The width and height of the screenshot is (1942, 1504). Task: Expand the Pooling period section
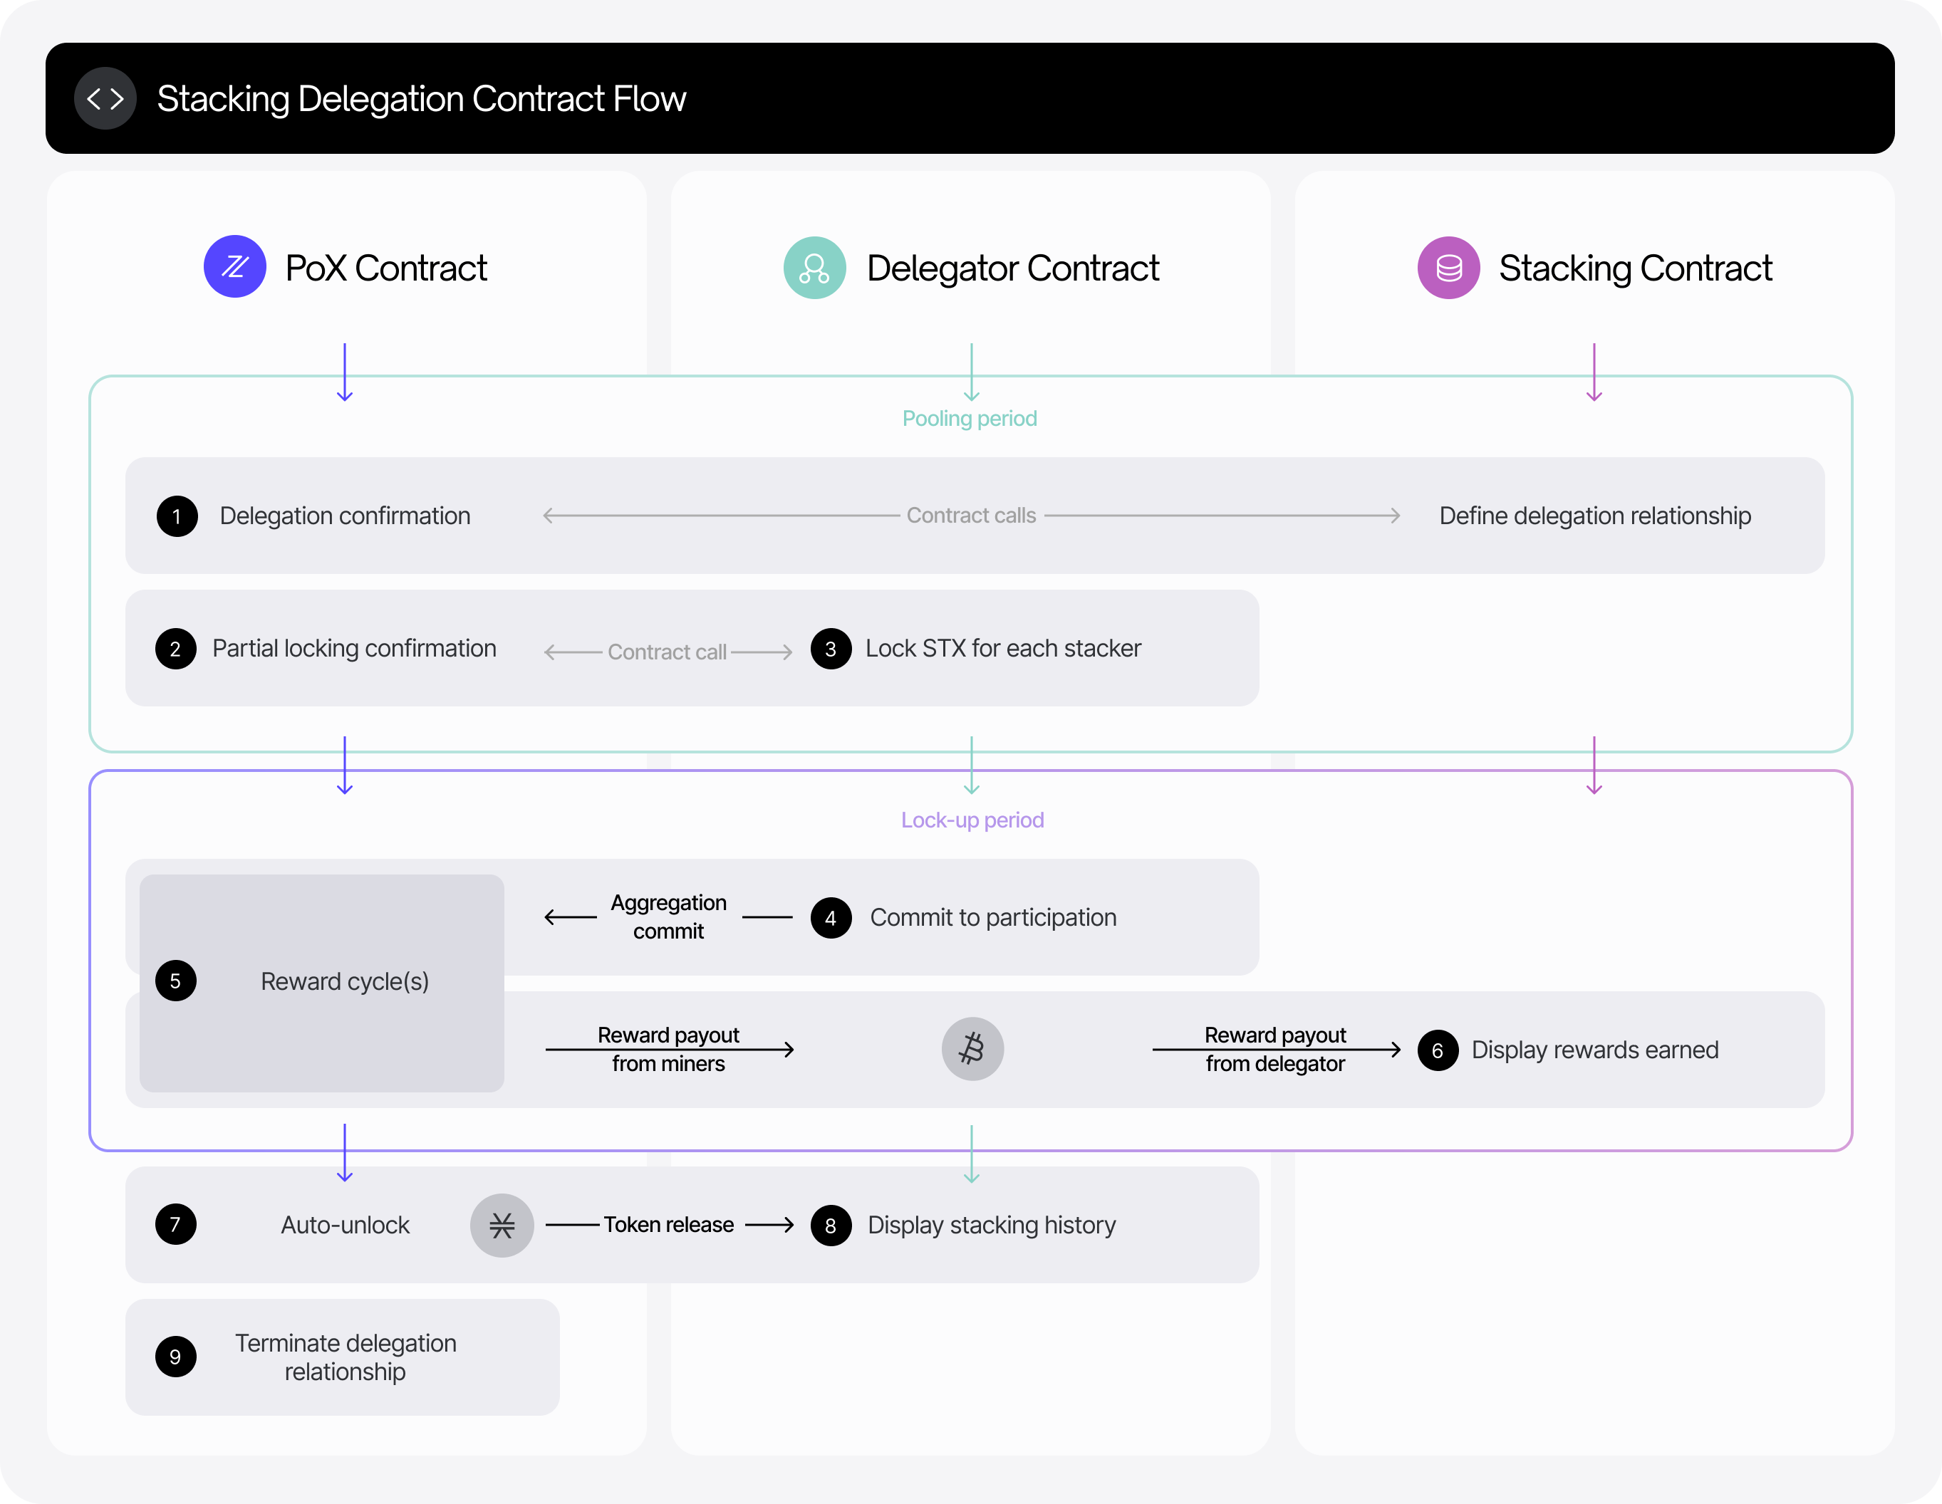(970, 418)
